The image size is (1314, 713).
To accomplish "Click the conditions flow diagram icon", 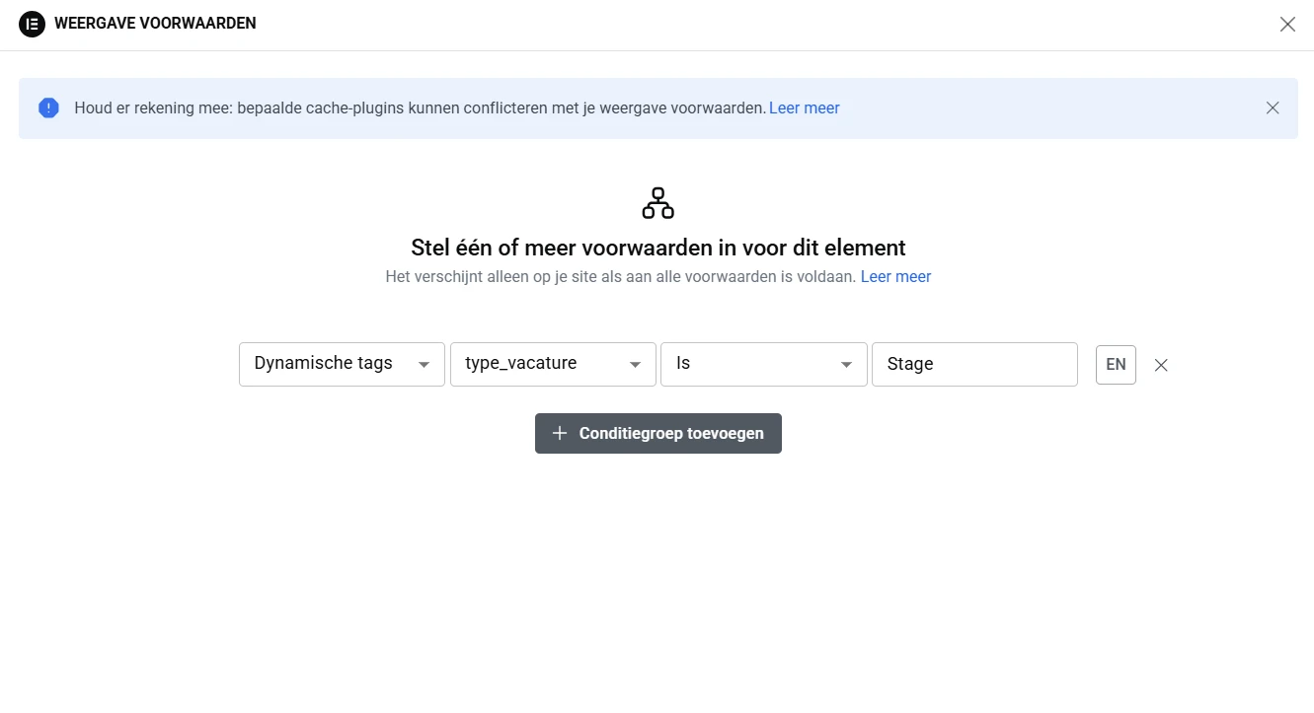I will coord(657,203).
